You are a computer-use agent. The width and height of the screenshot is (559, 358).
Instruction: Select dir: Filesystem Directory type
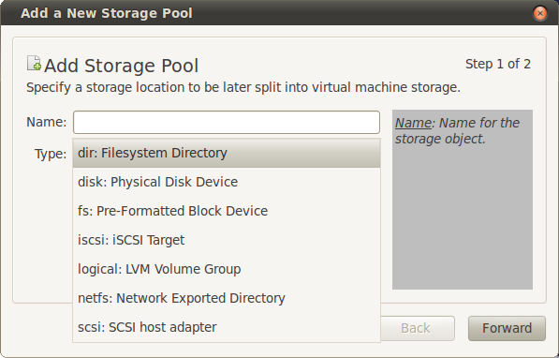pyautogui.click(x=227, y=153)
